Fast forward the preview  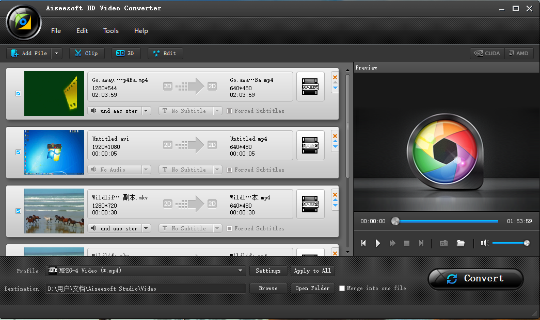tap(392, 243)
